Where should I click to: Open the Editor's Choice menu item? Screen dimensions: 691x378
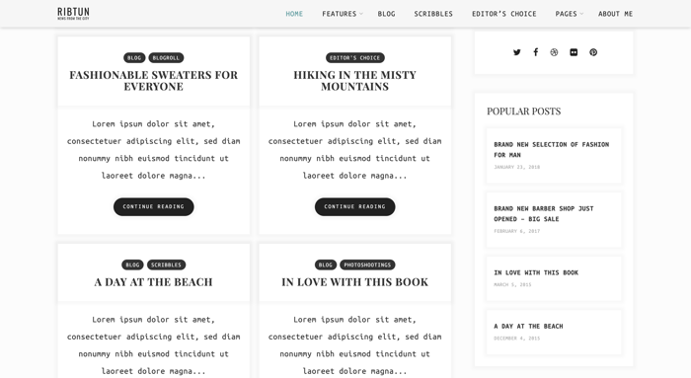tap(504, 14)
